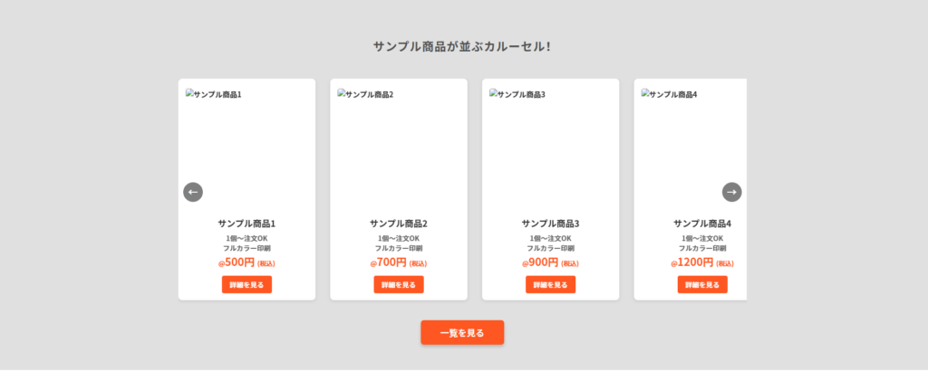Open details for サンプル商品3
Image resolution: width=928 pixels, height=372 pixels.
pyautogui.click(x=550, y=284)
